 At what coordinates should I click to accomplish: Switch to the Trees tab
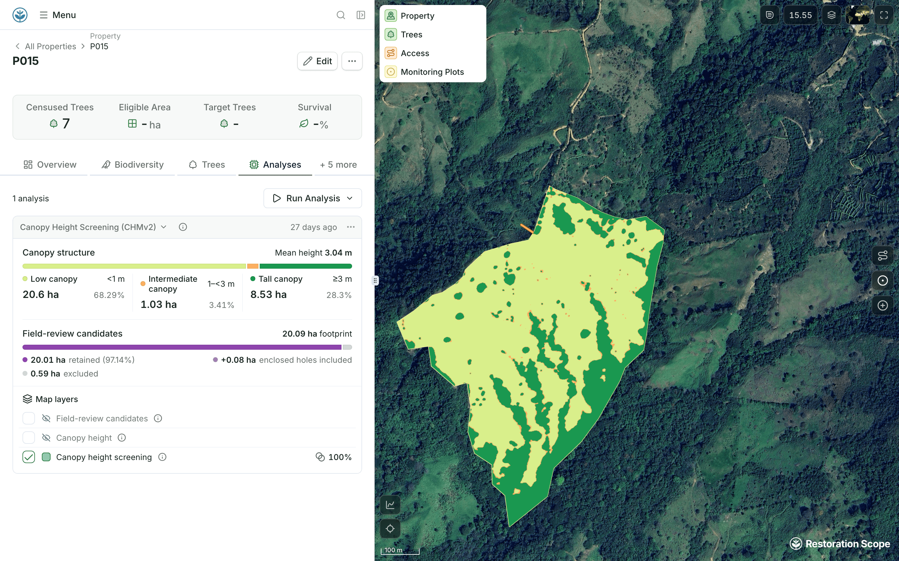207,164
